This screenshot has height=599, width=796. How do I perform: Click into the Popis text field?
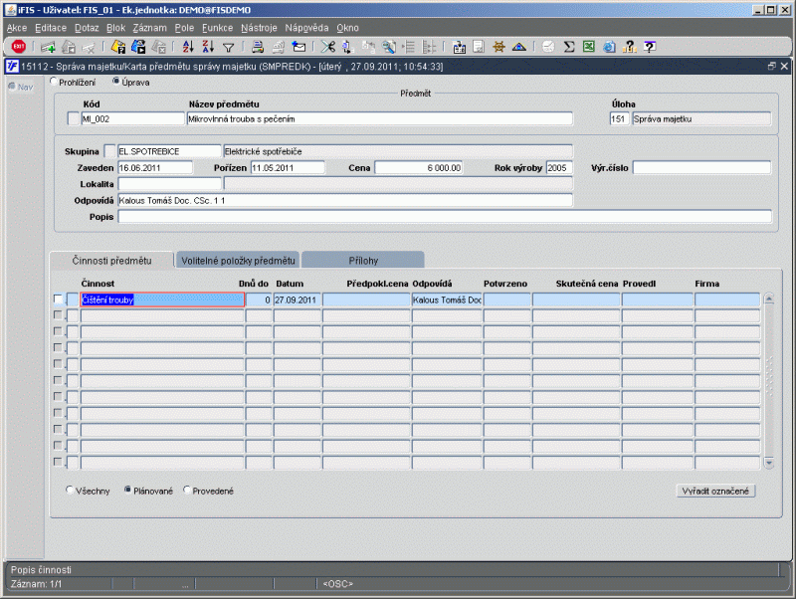click(445, 217)
